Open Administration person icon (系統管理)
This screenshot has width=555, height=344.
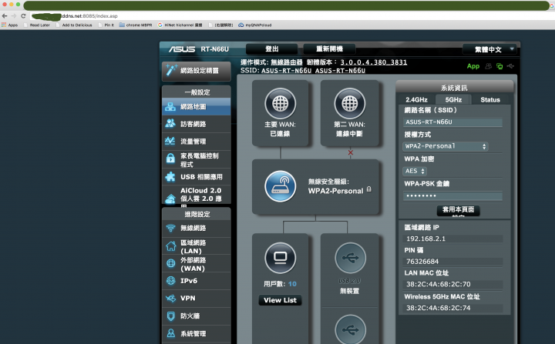click(x=171, y=333)
